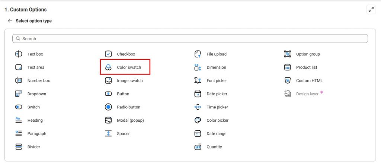The height and width of the screenshot is (164, 381).
Task: Choose the Custom HTML icon
Action: pos(288,81)
